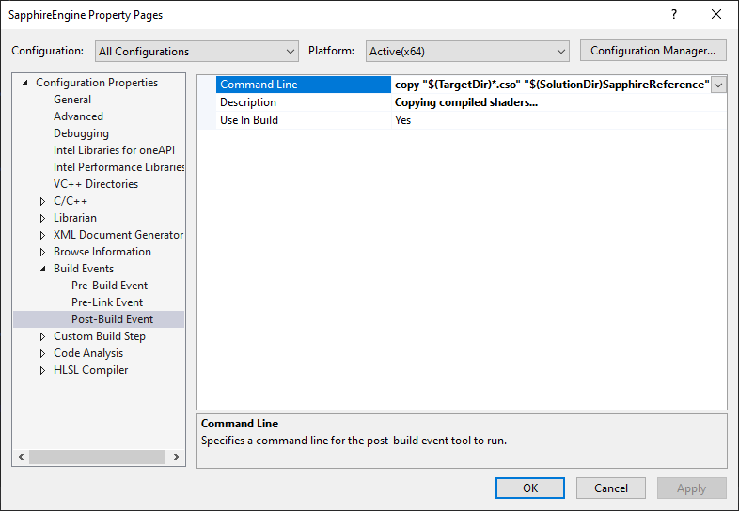
Task: Click the Configuration Manager button
Action: coord(653,51)
